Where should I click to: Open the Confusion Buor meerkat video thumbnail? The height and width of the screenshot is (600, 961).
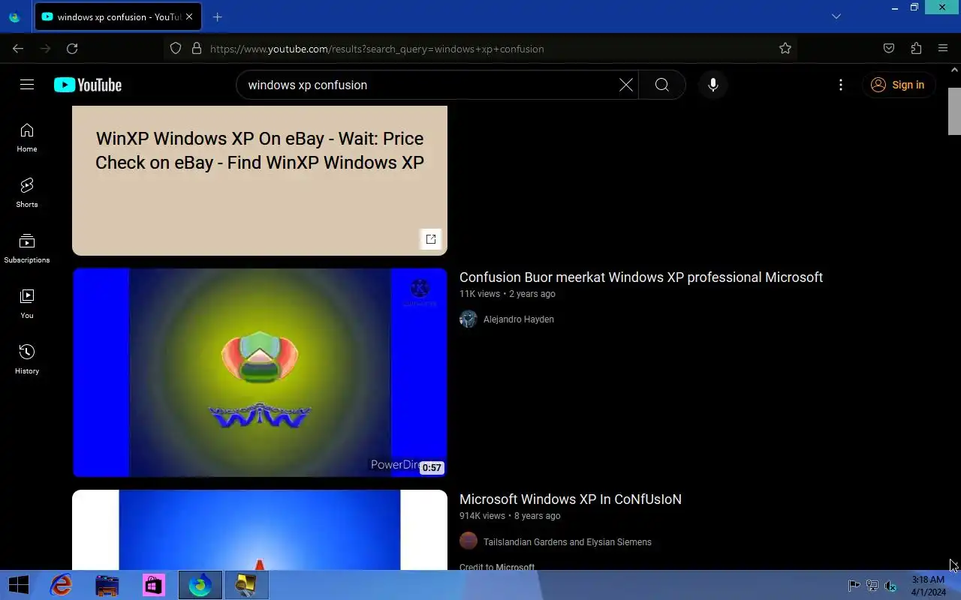pos(260,372)
